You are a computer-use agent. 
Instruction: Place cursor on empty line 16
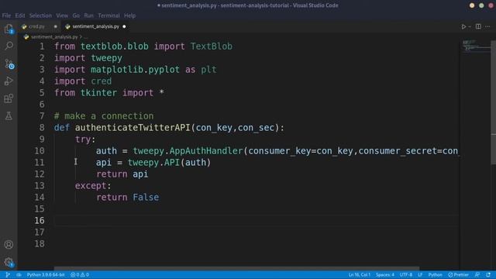pyautogui.click(x=257, y=220)
